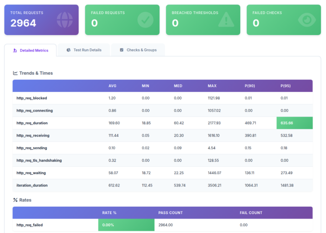Click the http_req_blocked max value 1121.98
326x233 pixels.
tap(214, 98)
